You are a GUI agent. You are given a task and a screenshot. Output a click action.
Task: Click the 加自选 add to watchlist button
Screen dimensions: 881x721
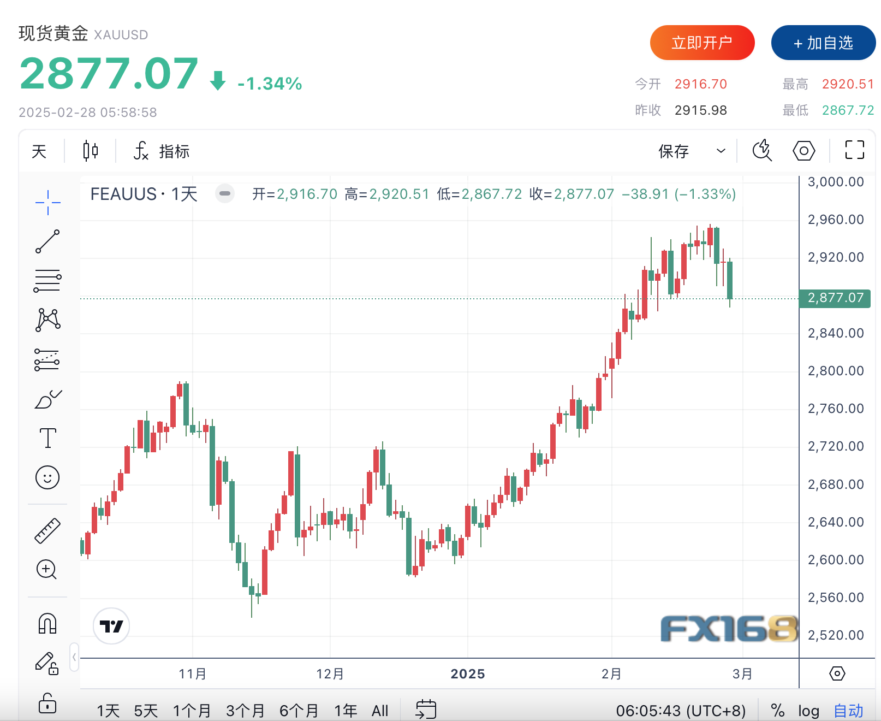click(823, 43)
